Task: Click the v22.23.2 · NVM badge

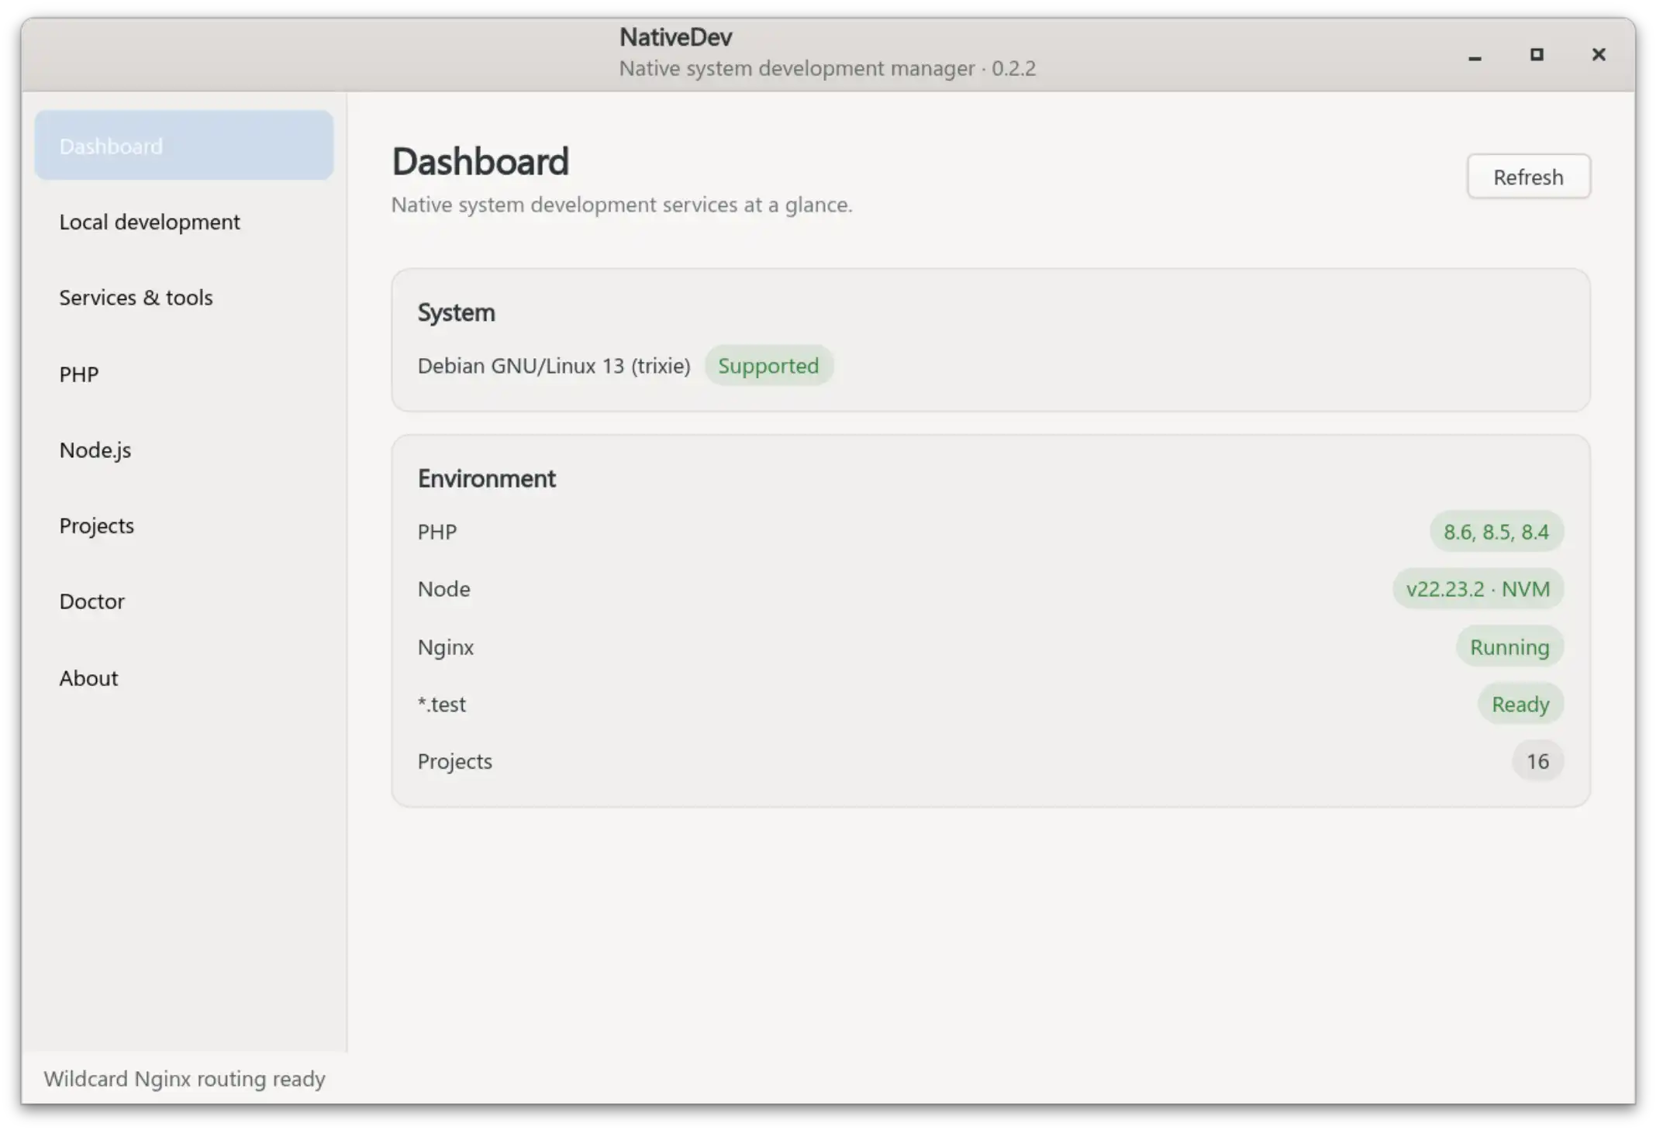Action: (x=1478, y=589)
